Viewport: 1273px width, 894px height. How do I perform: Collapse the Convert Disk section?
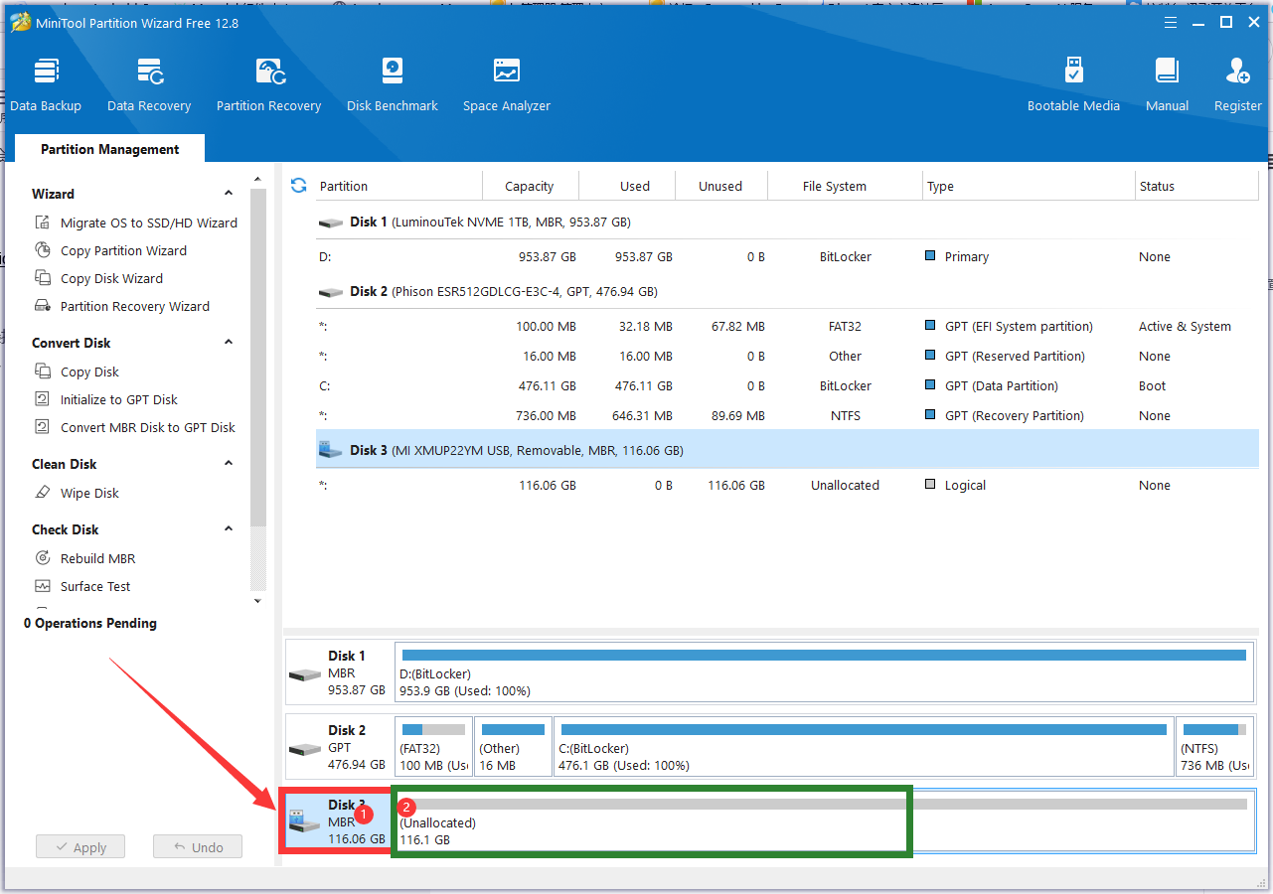pyautogui.click(x=229, y=343)
